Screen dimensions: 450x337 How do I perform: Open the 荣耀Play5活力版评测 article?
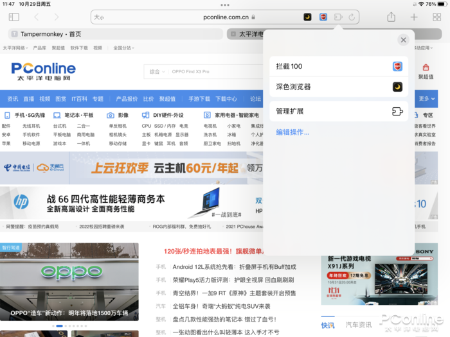[x=233, y=280]
